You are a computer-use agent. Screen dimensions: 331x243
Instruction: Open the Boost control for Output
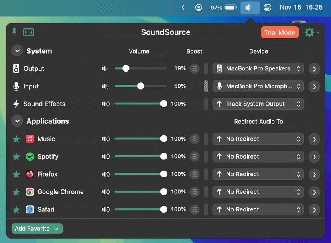tap(194, 68)
